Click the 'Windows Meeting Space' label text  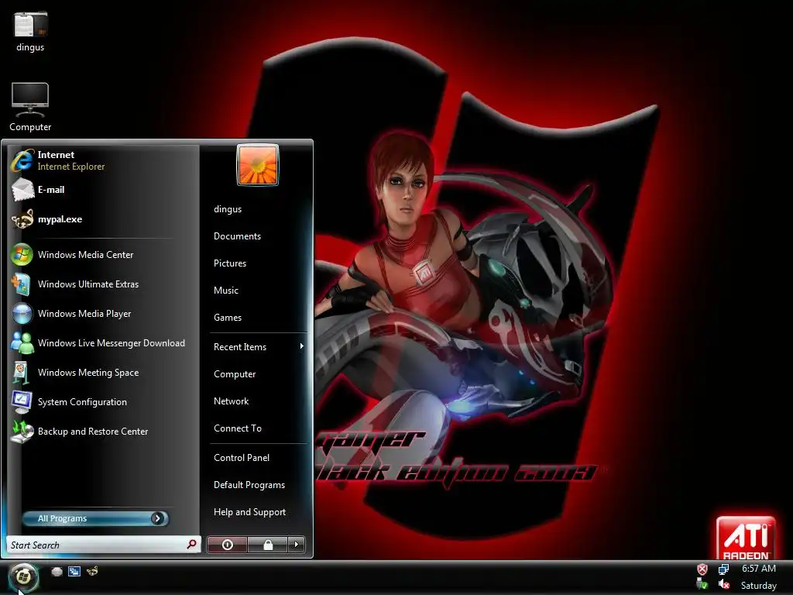pyautogui.click(x=88, y=373)
